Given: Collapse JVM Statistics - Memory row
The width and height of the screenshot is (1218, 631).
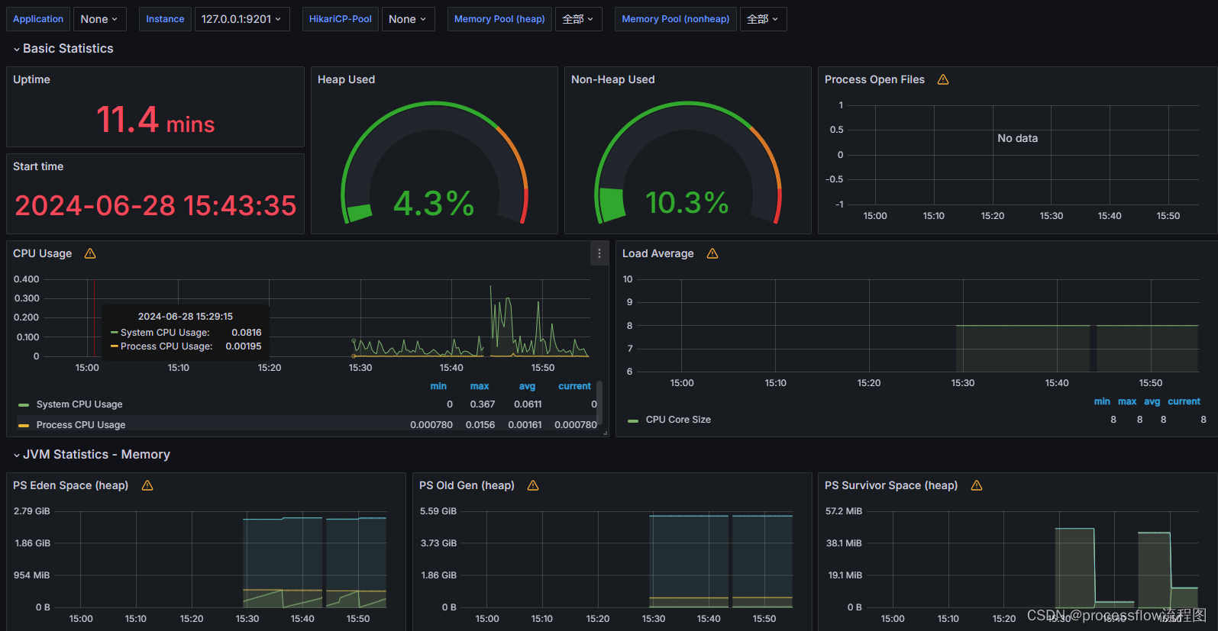Looking at the screenshot, I should point(91,454).
